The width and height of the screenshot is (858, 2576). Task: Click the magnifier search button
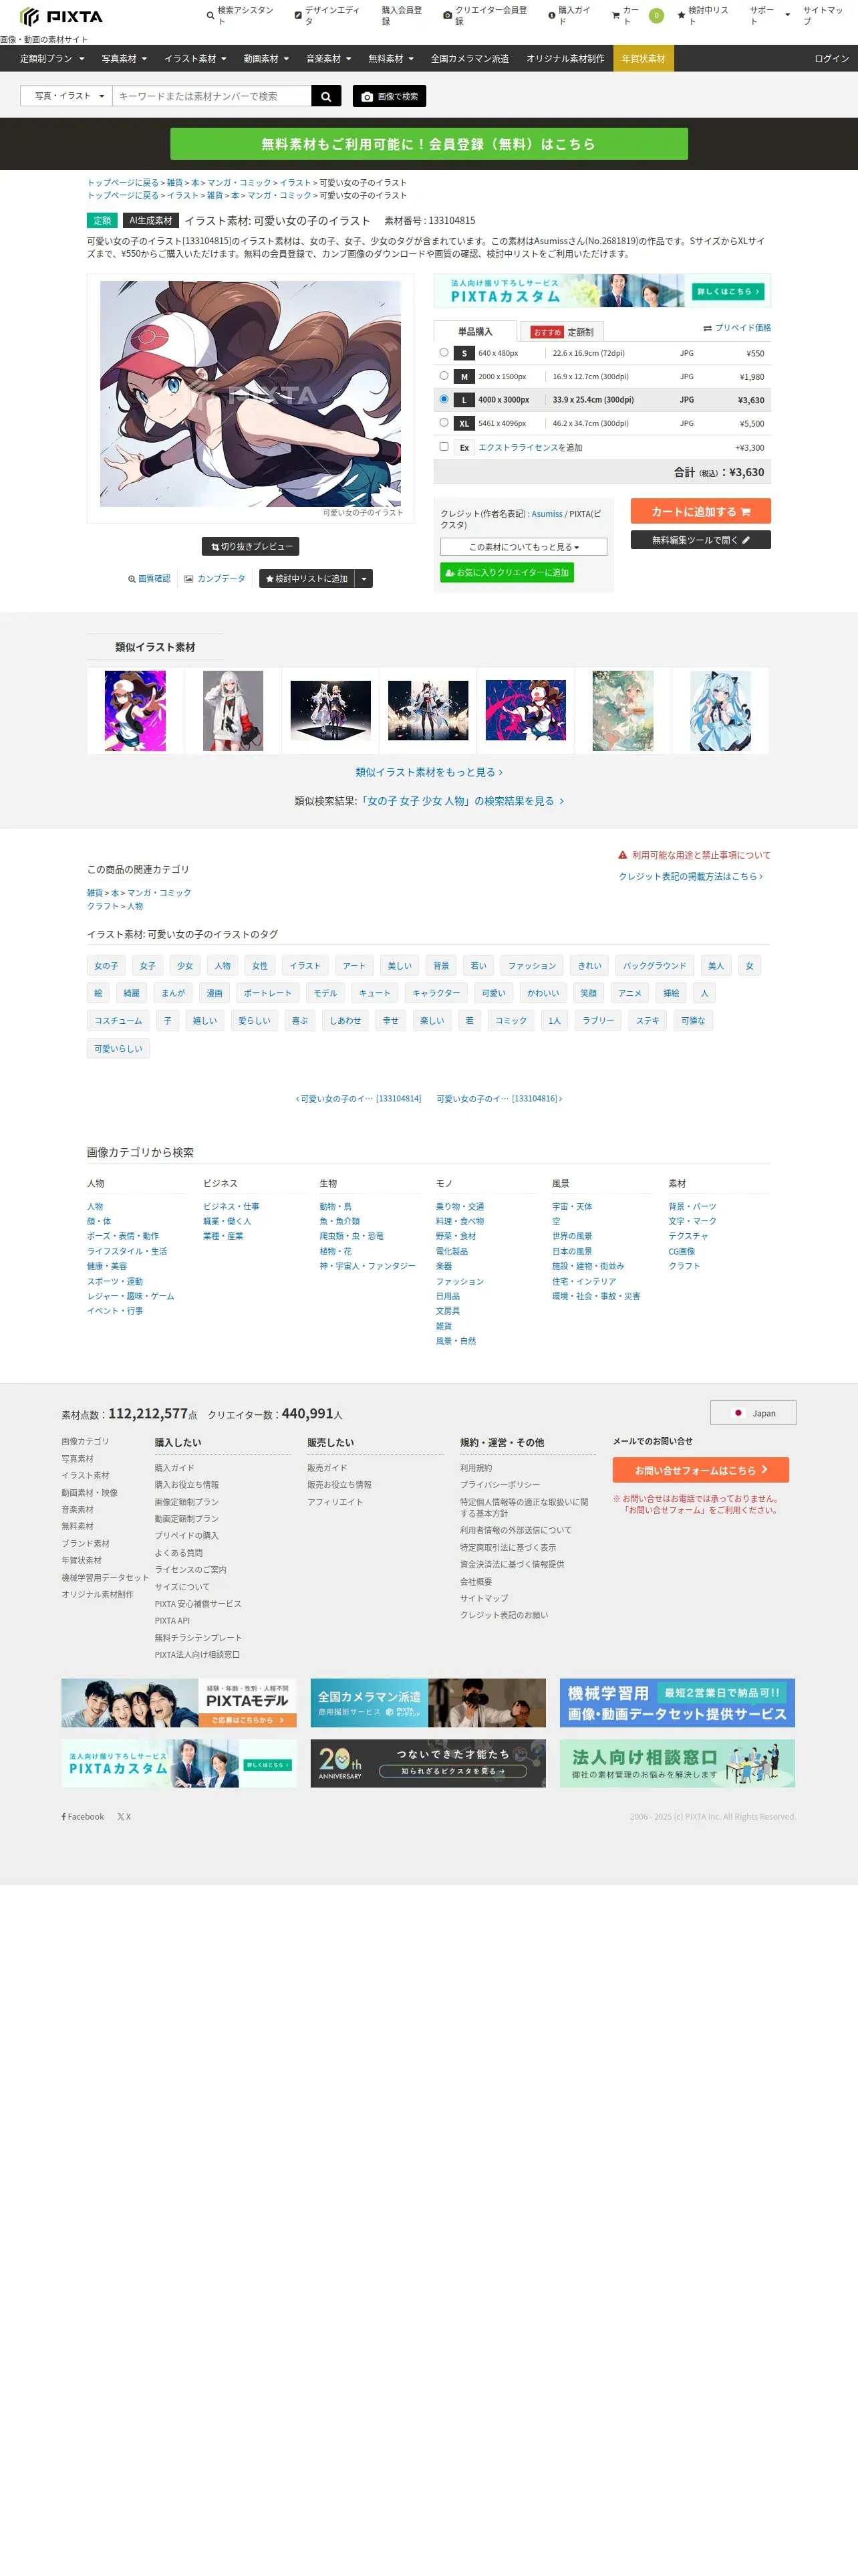pyautogui.click(x=325, y=96)
